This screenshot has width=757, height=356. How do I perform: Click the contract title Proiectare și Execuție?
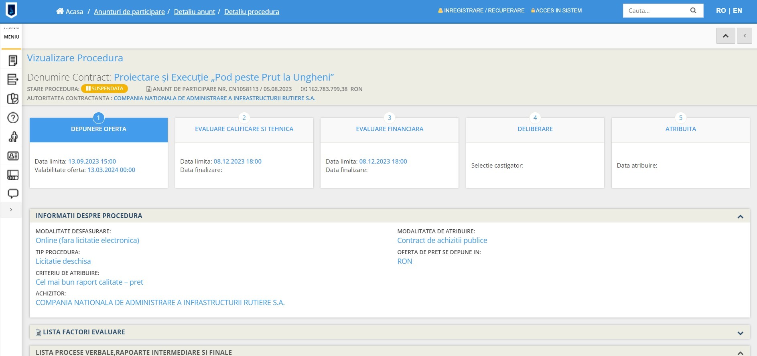(224, 77)
